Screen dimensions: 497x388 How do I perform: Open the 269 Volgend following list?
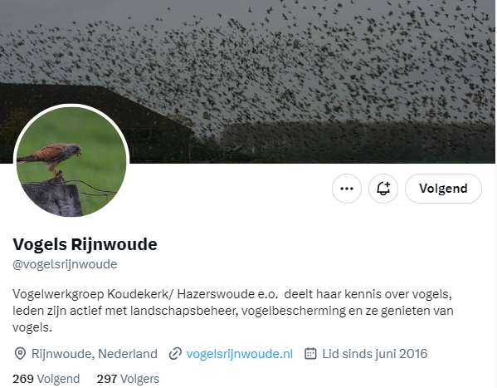tap(46, 379)
